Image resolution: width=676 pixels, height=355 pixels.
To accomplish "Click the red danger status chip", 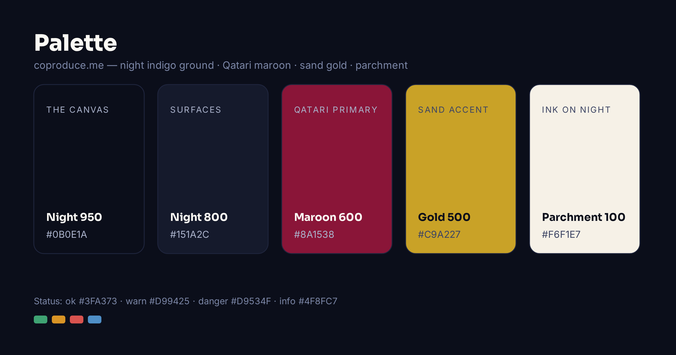I will click(77, 319).
